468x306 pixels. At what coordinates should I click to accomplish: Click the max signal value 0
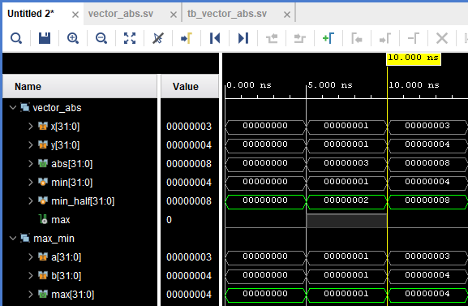coord(169,220)
